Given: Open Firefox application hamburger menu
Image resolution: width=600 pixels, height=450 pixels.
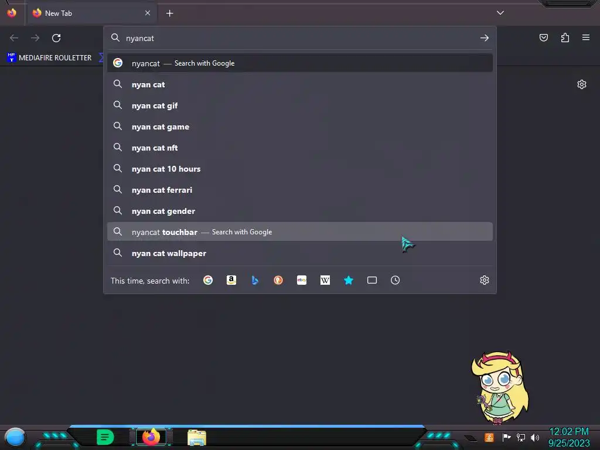Looking at the screenshot, I should click(x=586, y=37).
